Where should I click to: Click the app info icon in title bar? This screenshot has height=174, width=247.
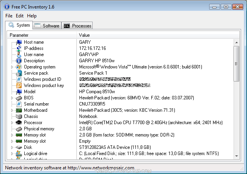[7, 7]
